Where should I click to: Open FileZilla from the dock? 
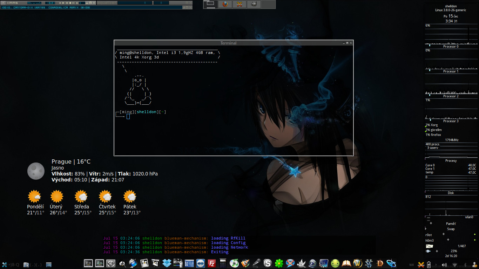[211, 263]
